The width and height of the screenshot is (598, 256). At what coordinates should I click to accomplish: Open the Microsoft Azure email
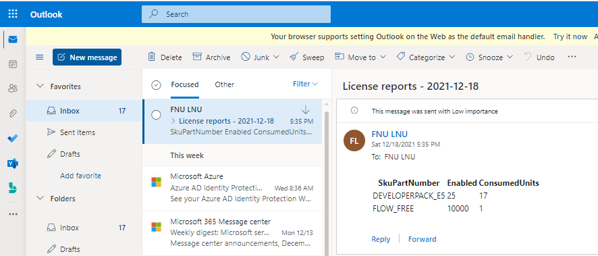click(232, 188)
